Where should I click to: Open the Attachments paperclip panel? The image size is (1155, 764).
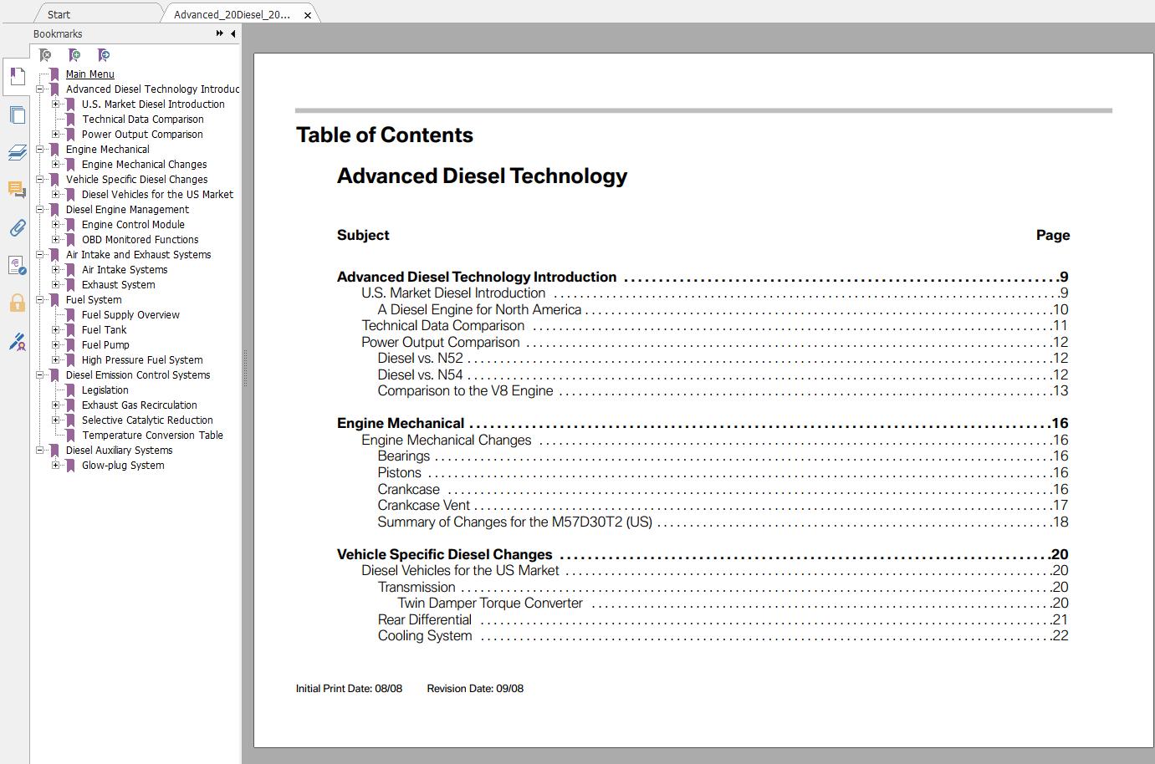pyautogui.click(x=17, y=227)
